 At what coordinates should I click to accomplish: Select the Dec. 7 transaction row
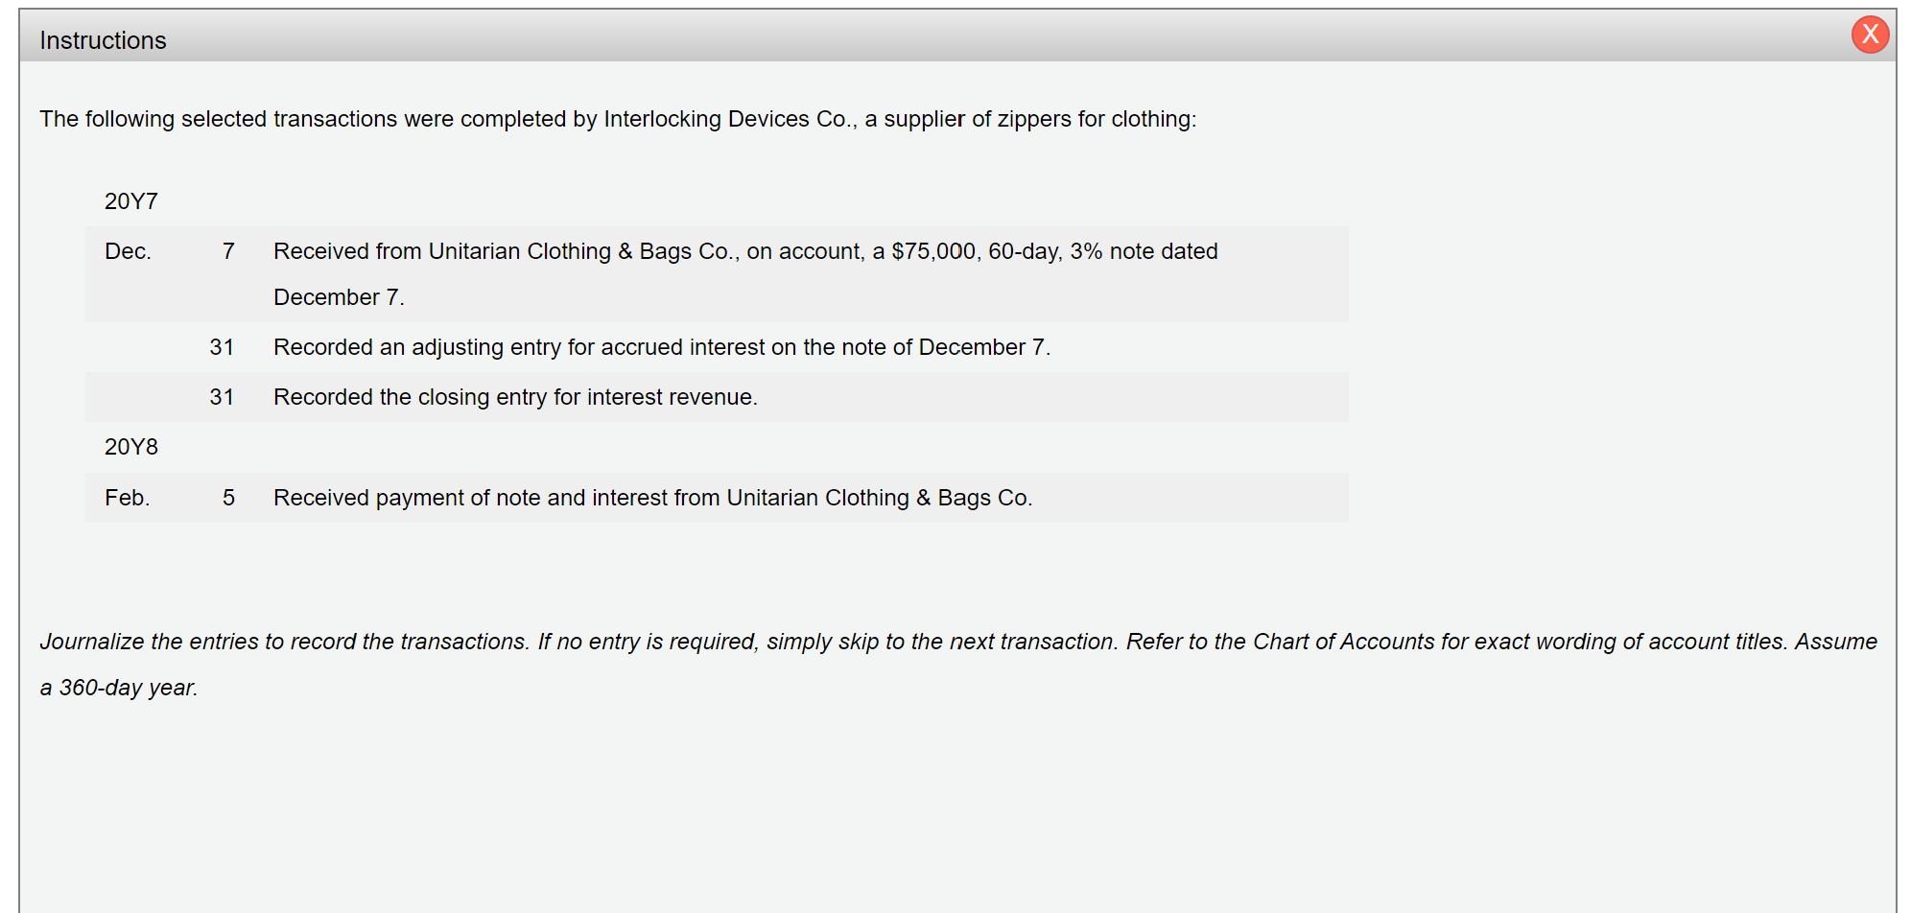[720, 274]
